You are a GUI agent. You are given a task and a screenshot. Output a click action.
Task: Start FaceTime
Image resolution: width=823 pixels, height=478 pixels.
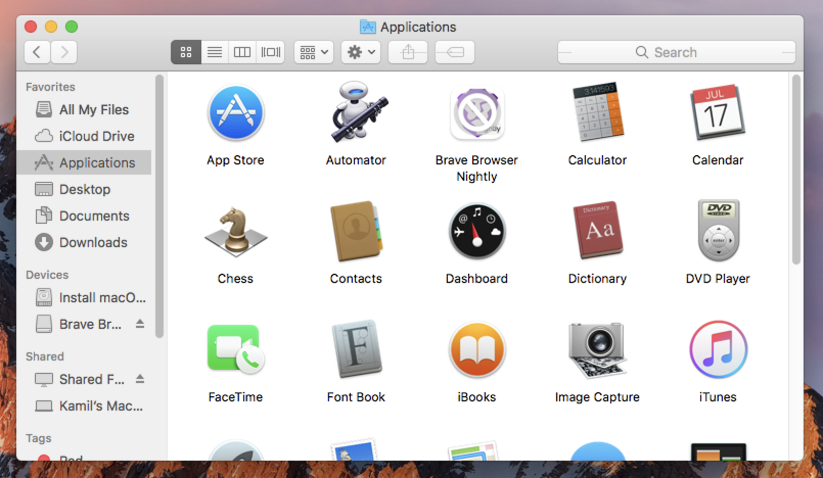236,350
